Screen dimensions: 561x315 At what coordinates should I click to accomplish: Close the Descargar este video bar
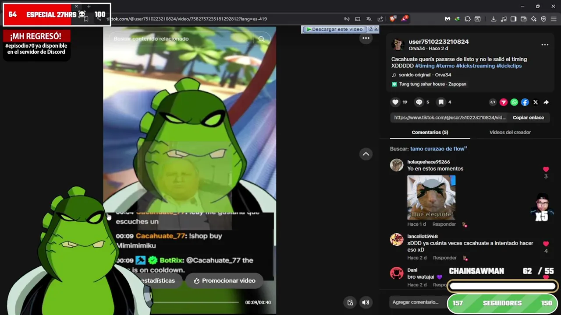pyautogui.click(x=376, y=29)
